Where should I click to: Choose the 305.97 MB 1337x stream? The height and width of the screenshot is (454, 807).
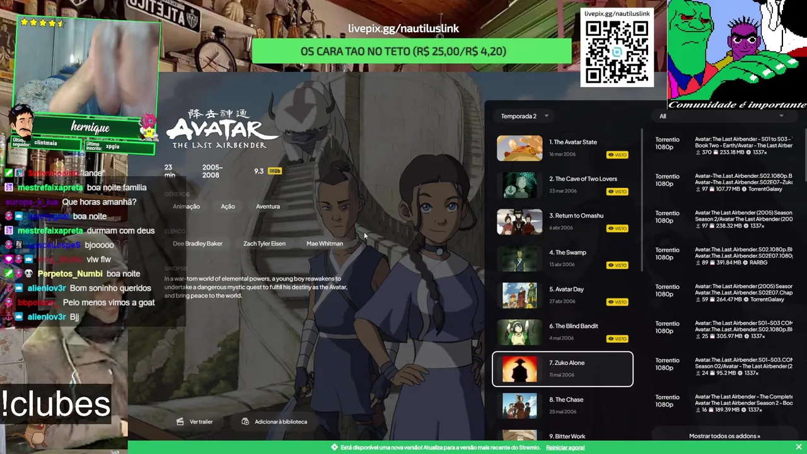pos(723,330)
